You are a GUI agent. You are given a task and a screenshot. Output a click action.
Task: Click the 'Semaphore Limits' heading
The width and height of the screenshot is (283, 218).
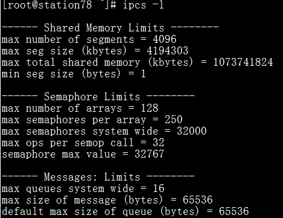[x=92, y=97]
